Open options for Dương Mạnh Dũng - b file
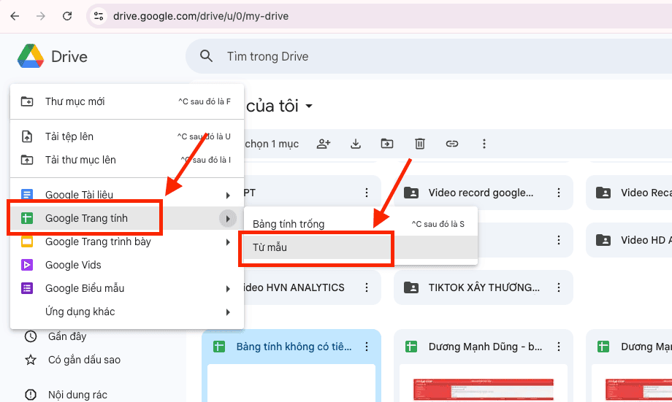Screen dimensions: 672x402 point(559,347)
